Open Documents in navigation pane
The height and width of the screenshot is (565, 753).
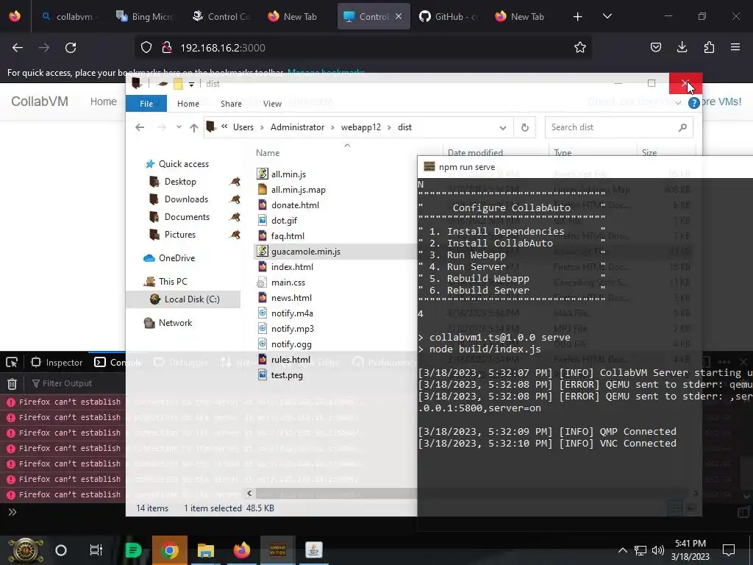[x=187, y=217]
